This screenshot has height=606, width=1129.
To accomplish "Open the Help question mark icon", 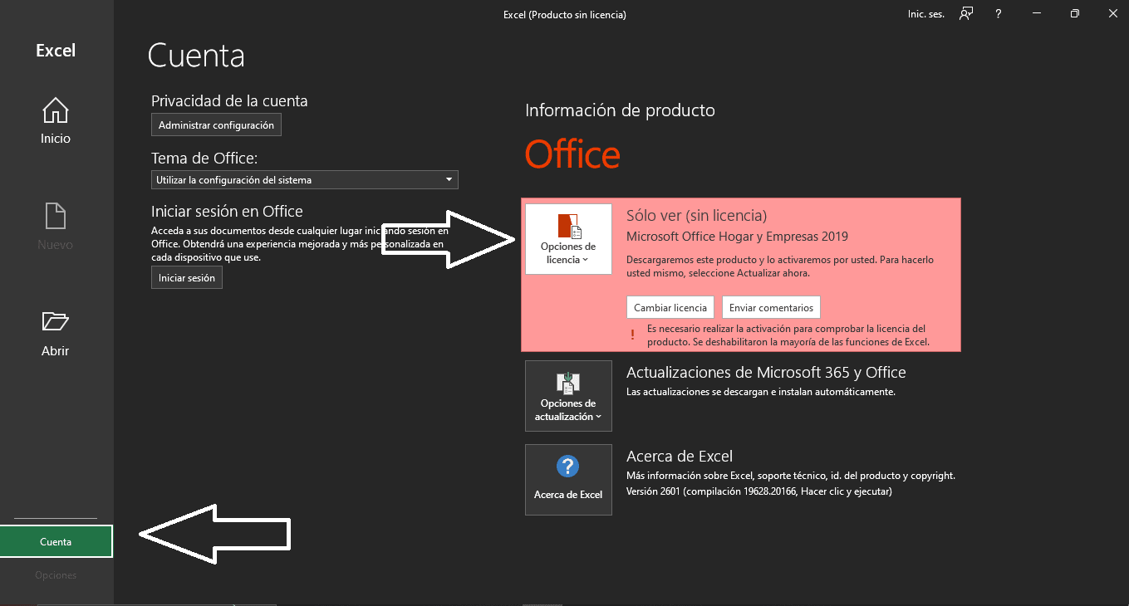I will [998, 14].
